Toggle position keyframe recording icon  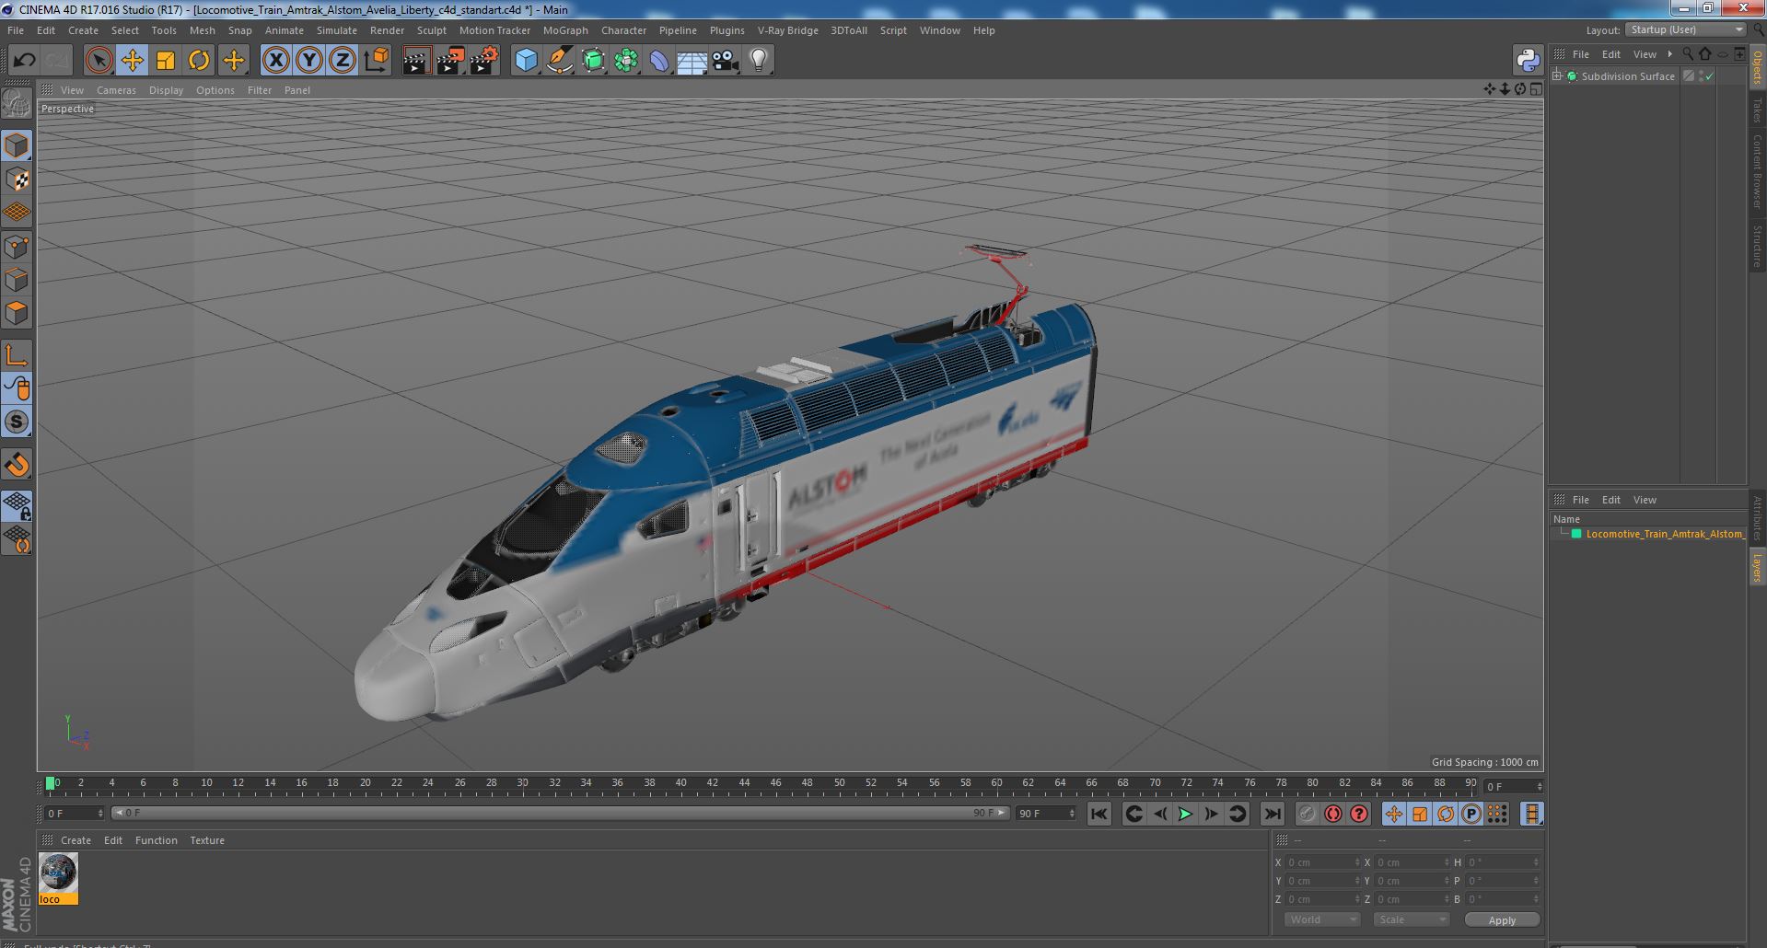tap(1394, 814)
